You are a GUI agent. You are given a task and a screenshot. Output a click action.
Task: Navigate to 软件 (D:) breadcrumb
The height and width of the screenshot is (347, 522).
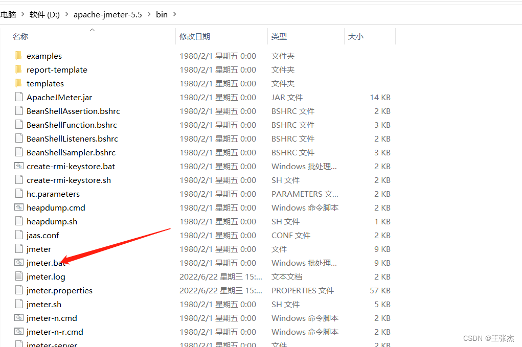click(44, 15)
